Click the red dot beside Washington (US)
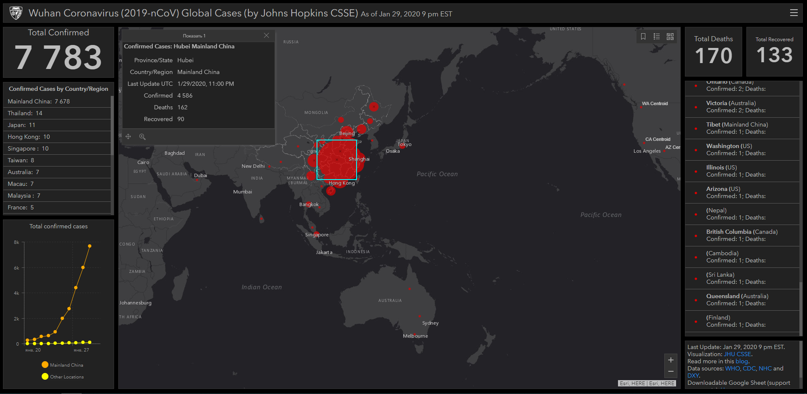Screen dimensions: 807x394 point(696,150)
